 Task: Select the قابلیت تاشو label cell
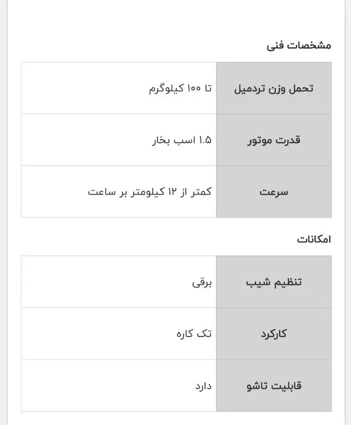(x=274, y=386)
